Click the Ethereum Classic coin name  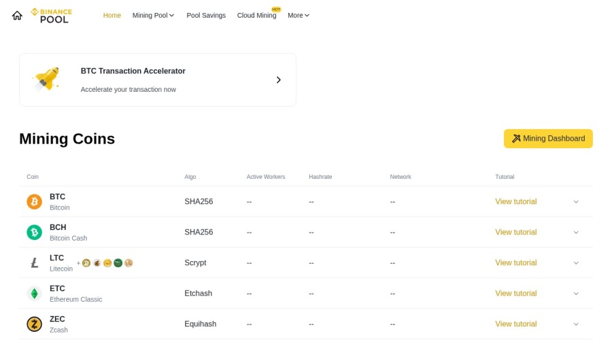coord(75,299)
